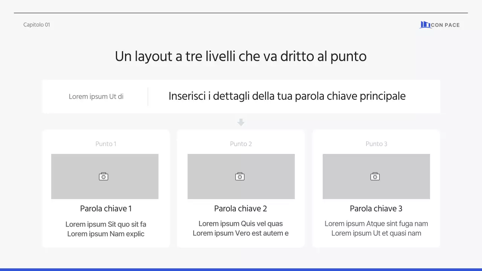Select the image placeholder under Punto 2

click(241, 176)
